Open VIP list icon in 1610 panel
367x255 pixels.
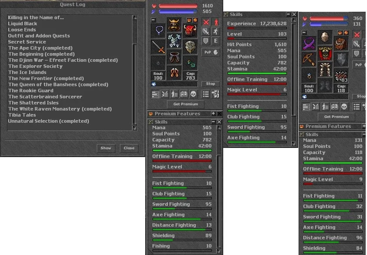174,94
